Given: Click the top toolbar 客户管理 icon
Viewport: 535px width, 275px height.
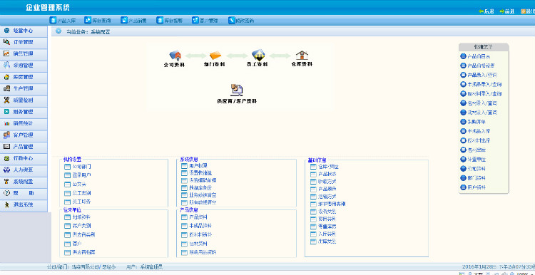Looking at the screenshot, I should point(195,20).
